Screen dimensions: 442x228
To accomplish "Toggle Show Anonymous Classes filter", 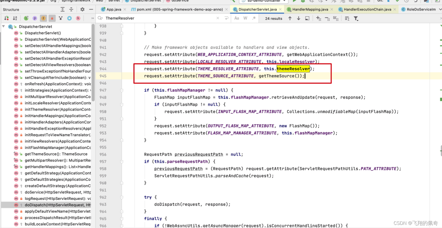I will 69,18.
